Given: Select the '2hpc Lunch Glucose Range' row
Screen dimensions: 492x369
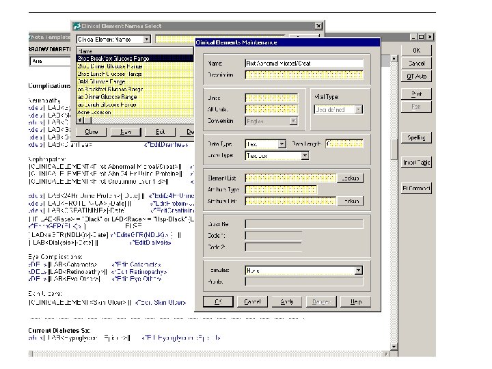Looking at the screenshot, I should (x=135, y=74).
